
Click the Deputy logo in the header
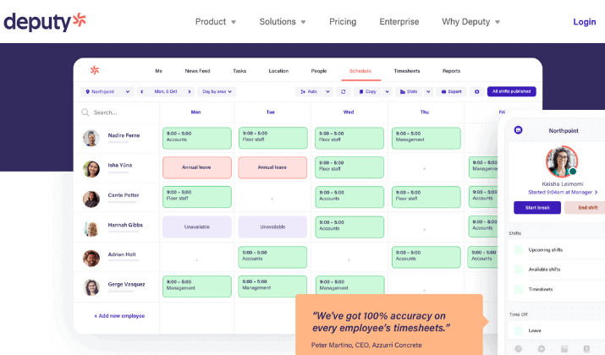45,22
